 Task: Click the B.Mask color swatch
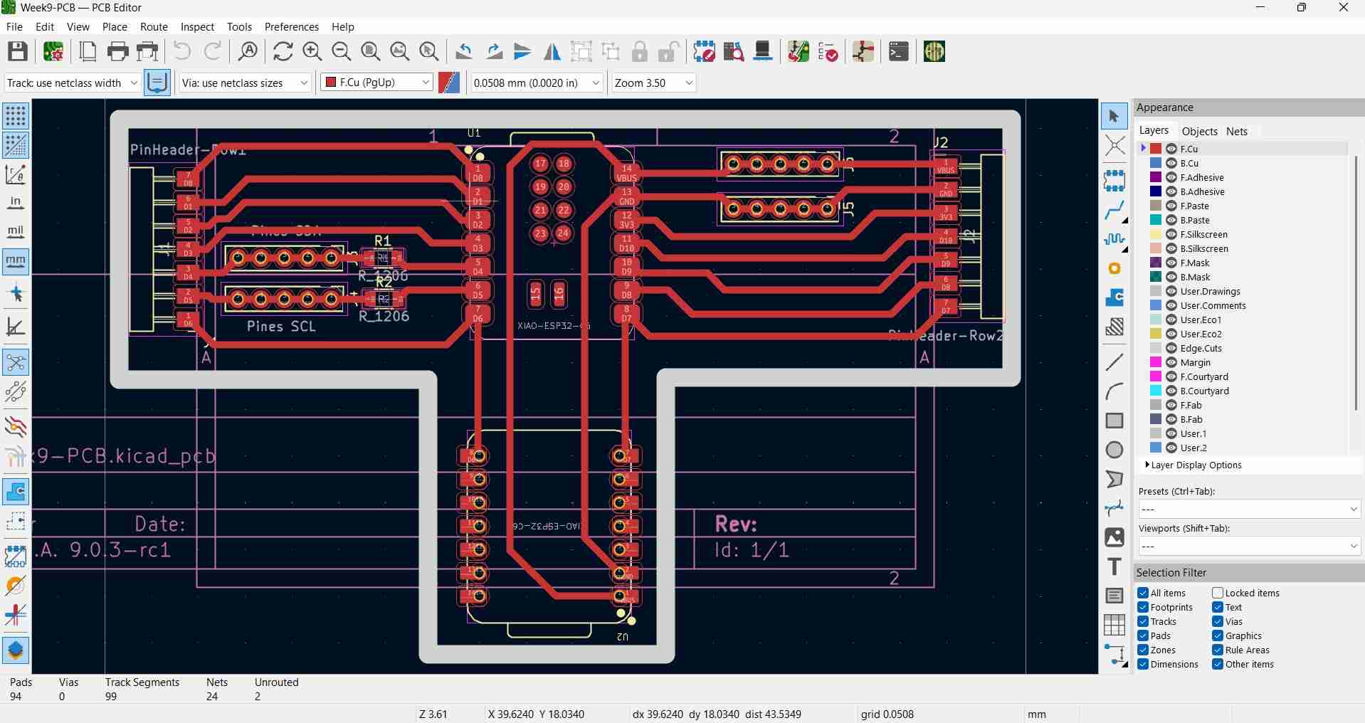[1156, 277]
